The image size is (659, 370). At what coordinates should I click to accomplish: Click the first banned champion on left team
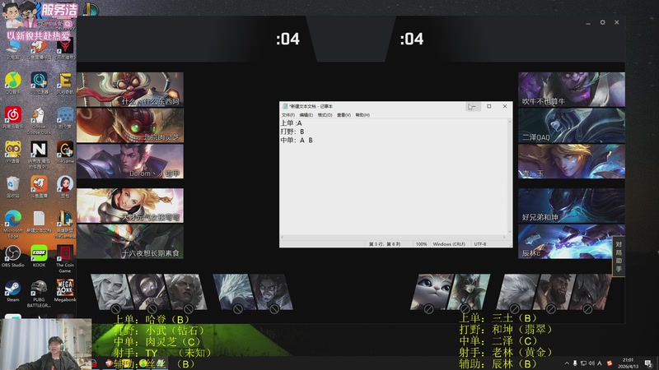(x=111, y=292)
